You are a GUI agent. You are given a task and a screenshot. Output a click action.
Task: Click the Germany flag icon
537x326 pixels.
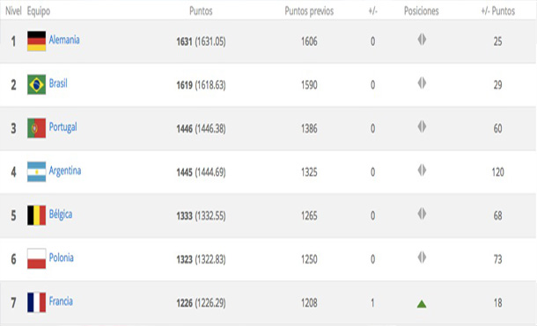(x=37, y=41)
